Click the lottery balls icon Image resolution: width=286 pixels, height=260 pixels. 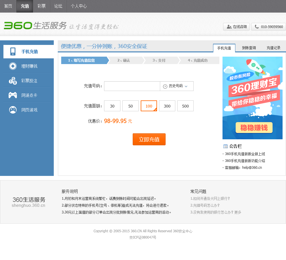pyautogui.click(x=13, y=81)
